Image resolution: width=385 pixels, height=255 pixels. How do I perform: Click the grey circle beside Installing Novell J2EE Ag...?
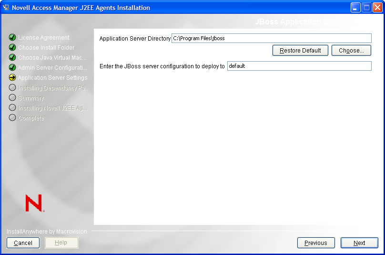(12, 108)
